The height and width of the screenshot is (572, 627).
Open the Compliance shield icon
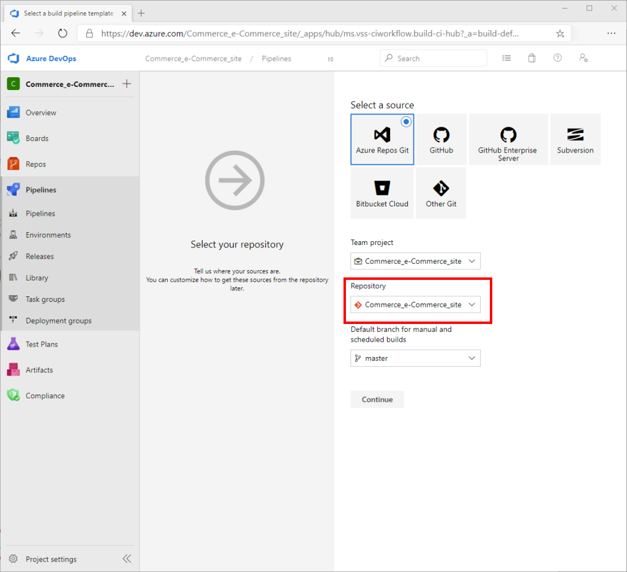click(13, 395)
